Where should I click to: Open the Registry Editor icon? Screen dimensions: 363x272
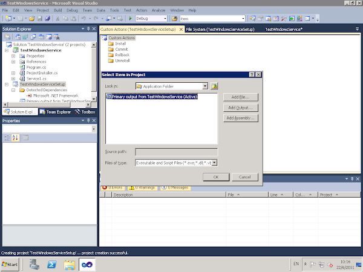pyautogui.click(x=25, y=37)
